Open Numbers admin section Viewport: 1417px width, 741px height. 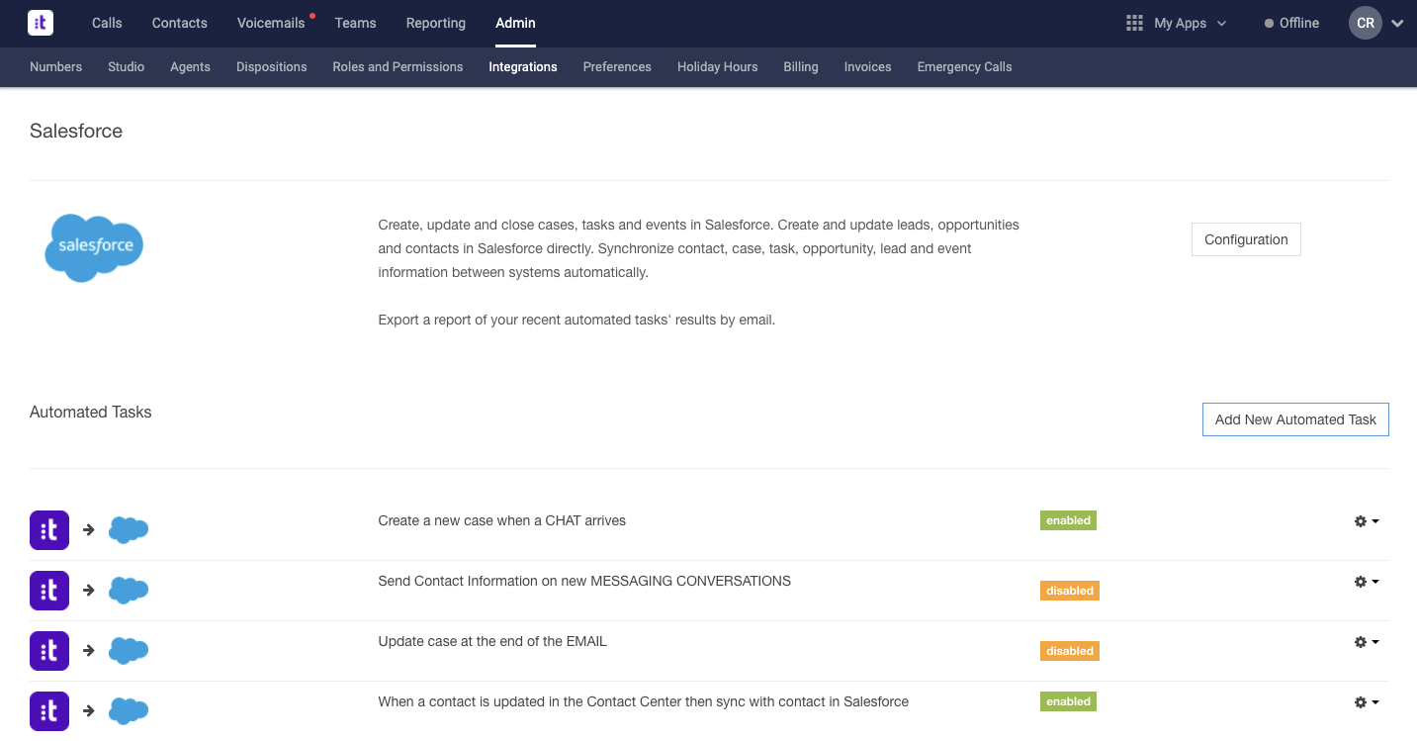click(55, 67)
